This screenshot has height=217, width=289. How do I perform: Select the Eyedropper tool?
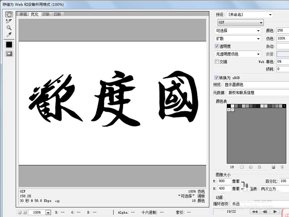9,34
